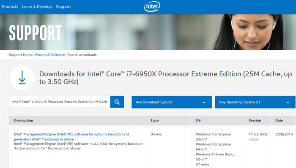Select the Drivers type cell
Viewport: 296px width, 168px height.
pyautogui.click(x=156, y=134)
